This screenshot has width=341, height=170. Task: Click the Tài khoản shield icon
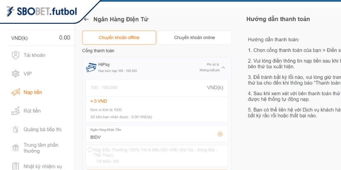16,55
